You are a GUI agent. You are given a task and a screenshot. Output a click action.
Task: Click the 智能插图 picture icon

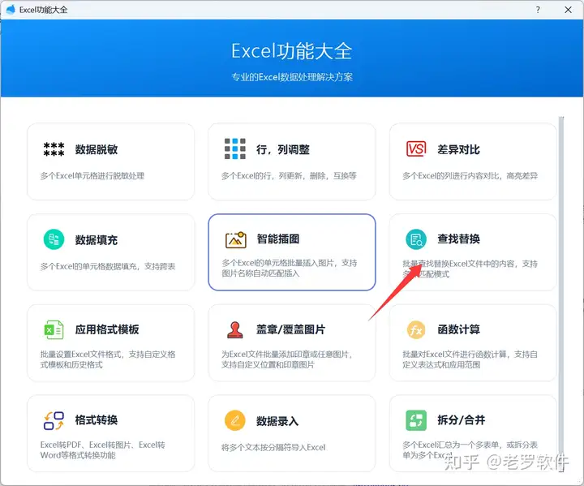(236, 239)
